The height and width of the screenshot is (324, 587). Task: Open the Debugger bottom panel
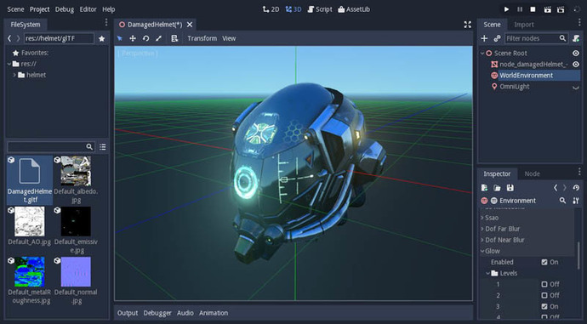point(157,313)
